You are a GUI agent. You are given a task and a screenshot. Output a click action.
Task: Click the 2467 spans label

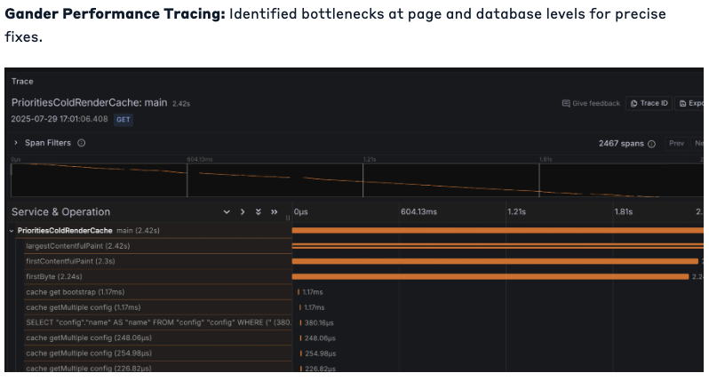tap(621, 144)
